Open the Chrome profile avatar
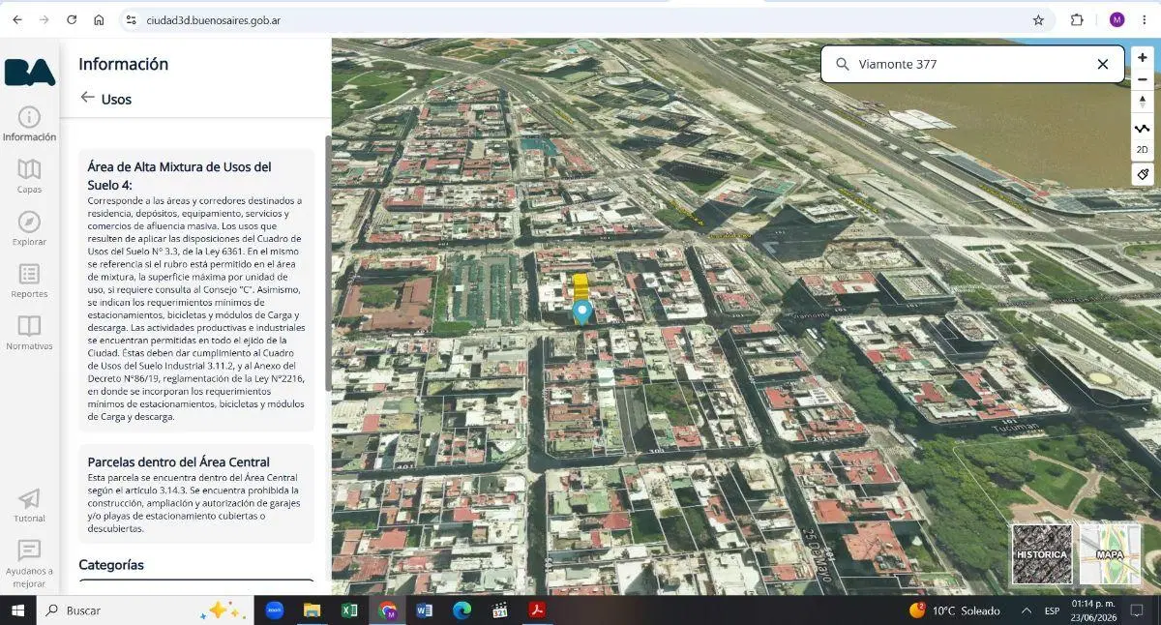 [x=1116, y=19]
